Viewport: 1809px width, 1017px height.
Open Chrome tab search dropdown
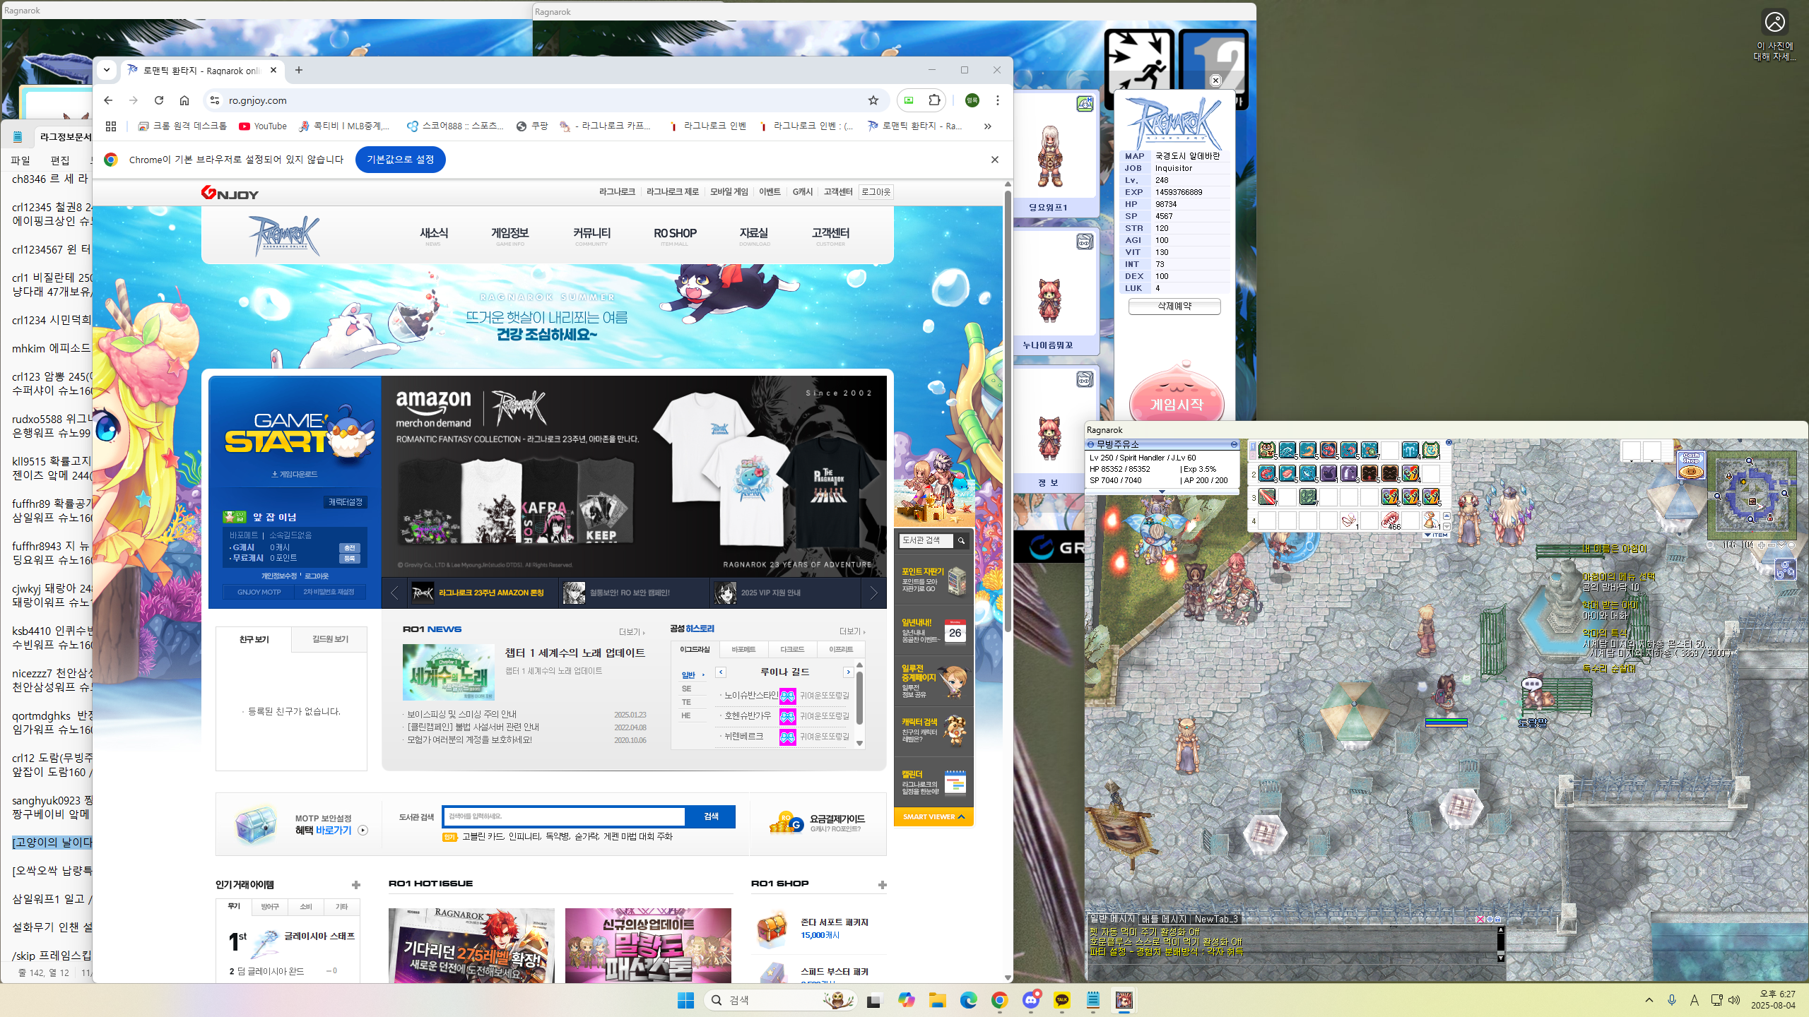click(x=107, y=70)
